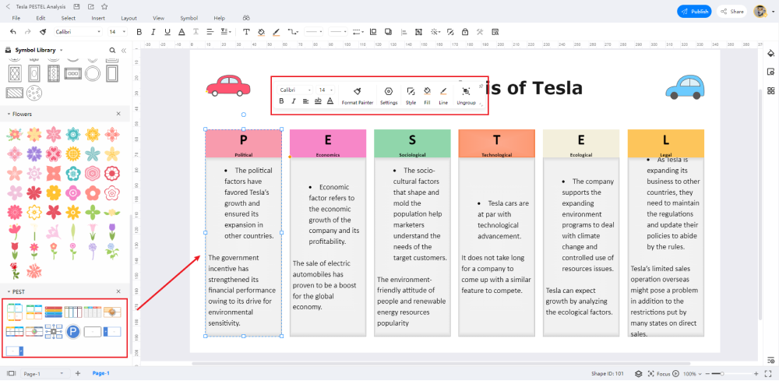
Task: Open the File menu
Action: click(x=16, y=18)
